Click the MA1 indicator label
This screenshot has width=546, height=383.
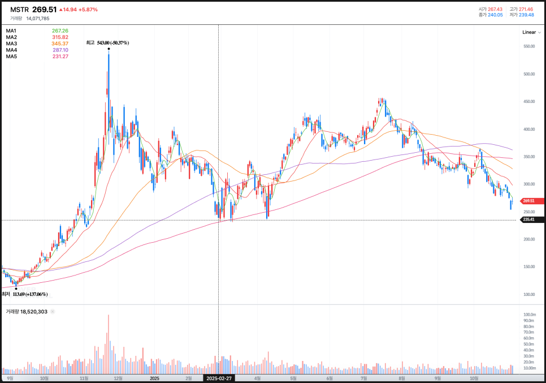tap(11, 31)
